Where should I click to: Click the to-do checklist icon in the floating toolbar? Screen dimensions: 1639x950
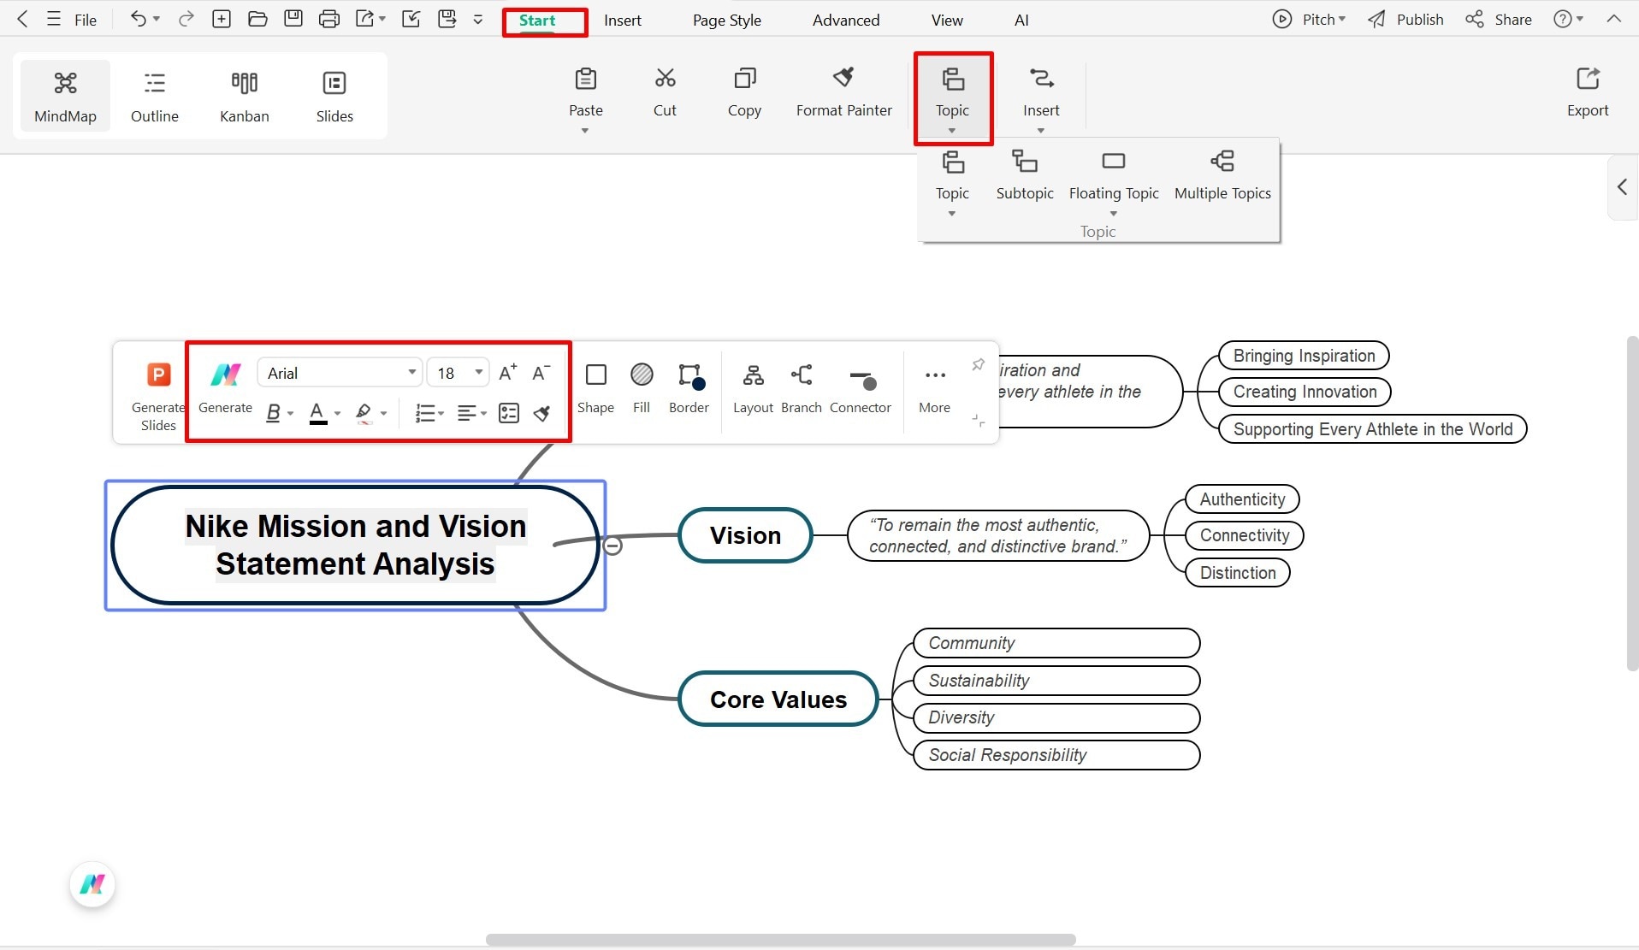point(509,414)
